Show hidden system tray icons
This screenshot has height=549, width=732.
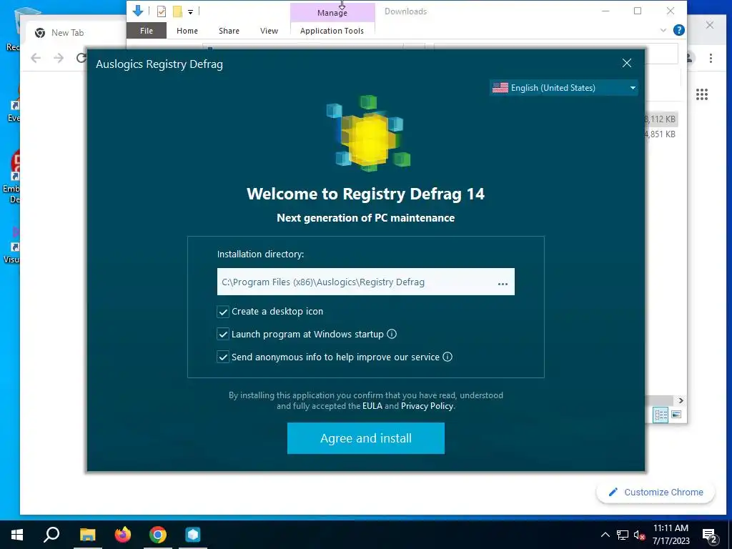[x=605, y=535]
